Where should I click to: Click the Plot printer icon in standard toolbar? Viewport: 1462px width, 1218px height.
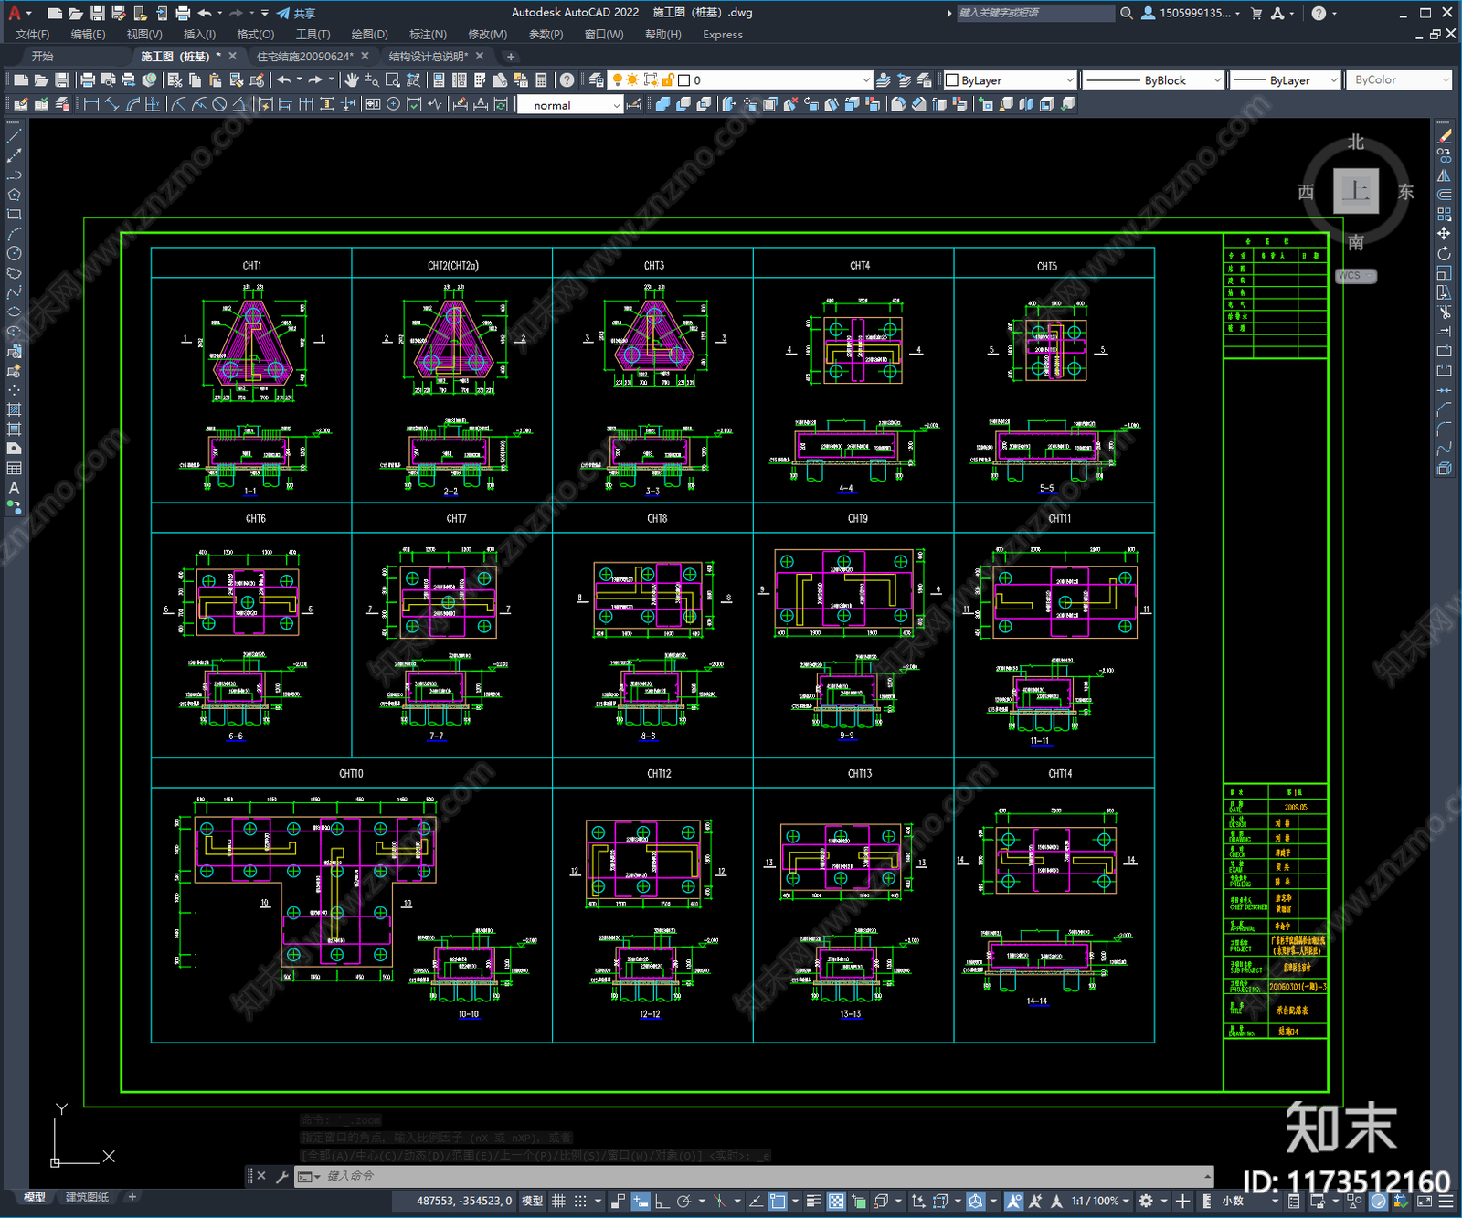click(x=88, y=80)
